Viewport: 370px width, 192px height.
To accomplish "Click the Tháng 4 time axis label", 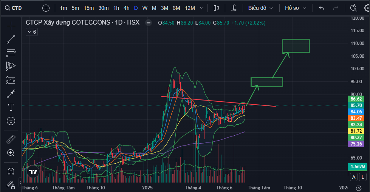I will [193, 188].
